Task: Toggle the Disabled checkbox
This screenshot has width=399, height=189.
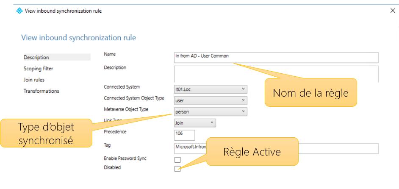Action: tap(177, 169)
